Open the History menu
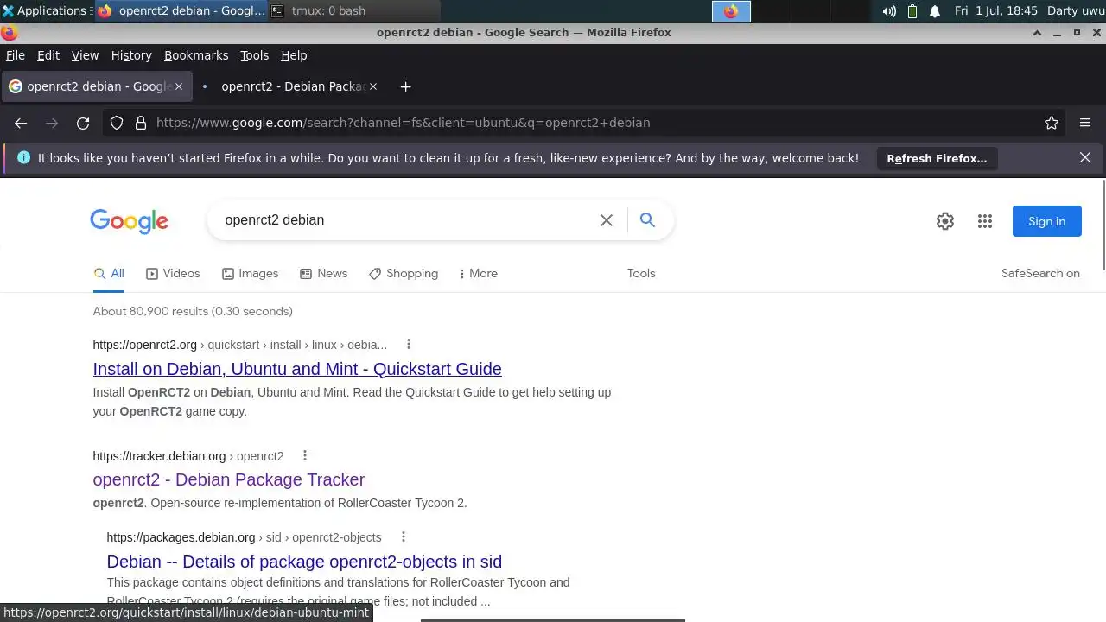The width and height of the screenshot is (1106, 622). point(131,55)
